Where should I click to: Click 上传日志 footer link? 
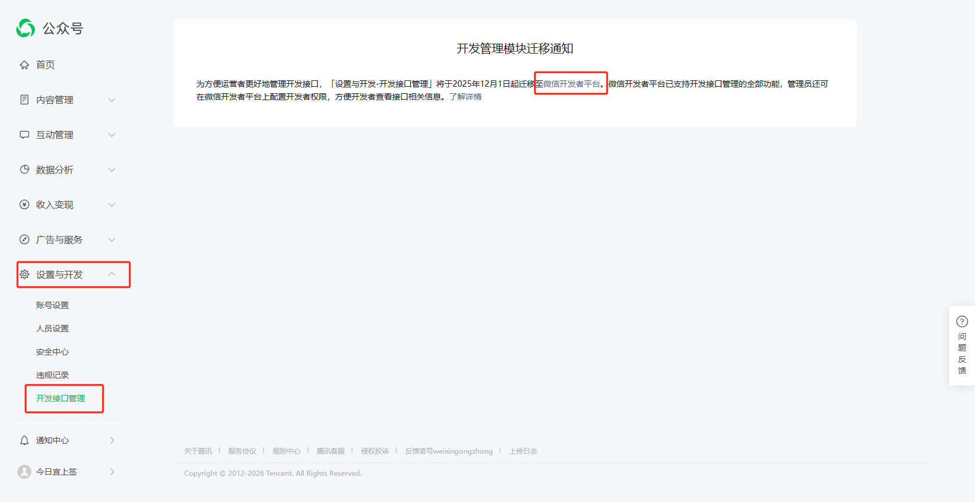coord(523,451)
